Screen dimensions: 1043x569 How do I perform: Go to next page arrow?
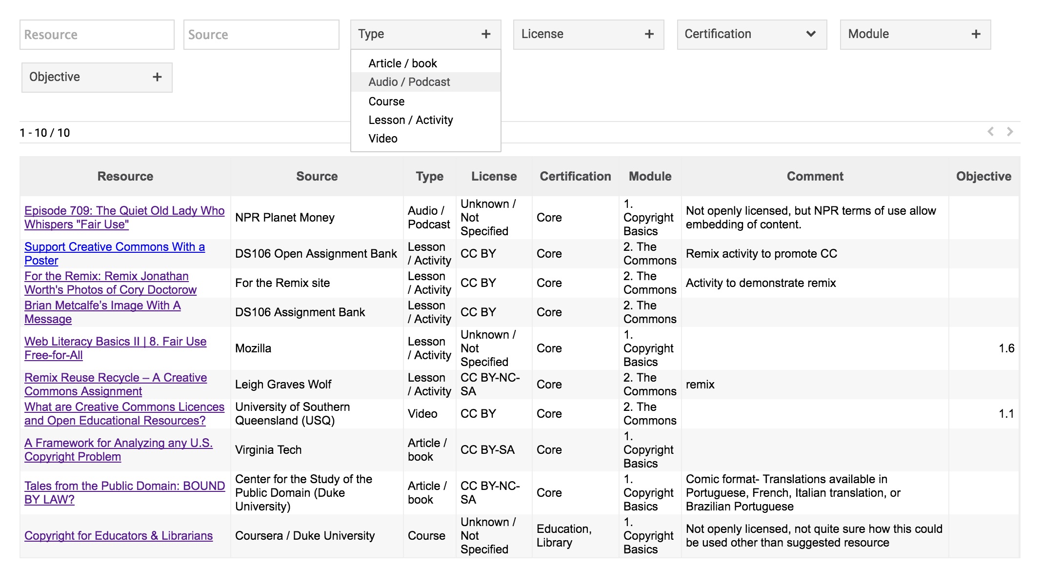click(1010, 132)
